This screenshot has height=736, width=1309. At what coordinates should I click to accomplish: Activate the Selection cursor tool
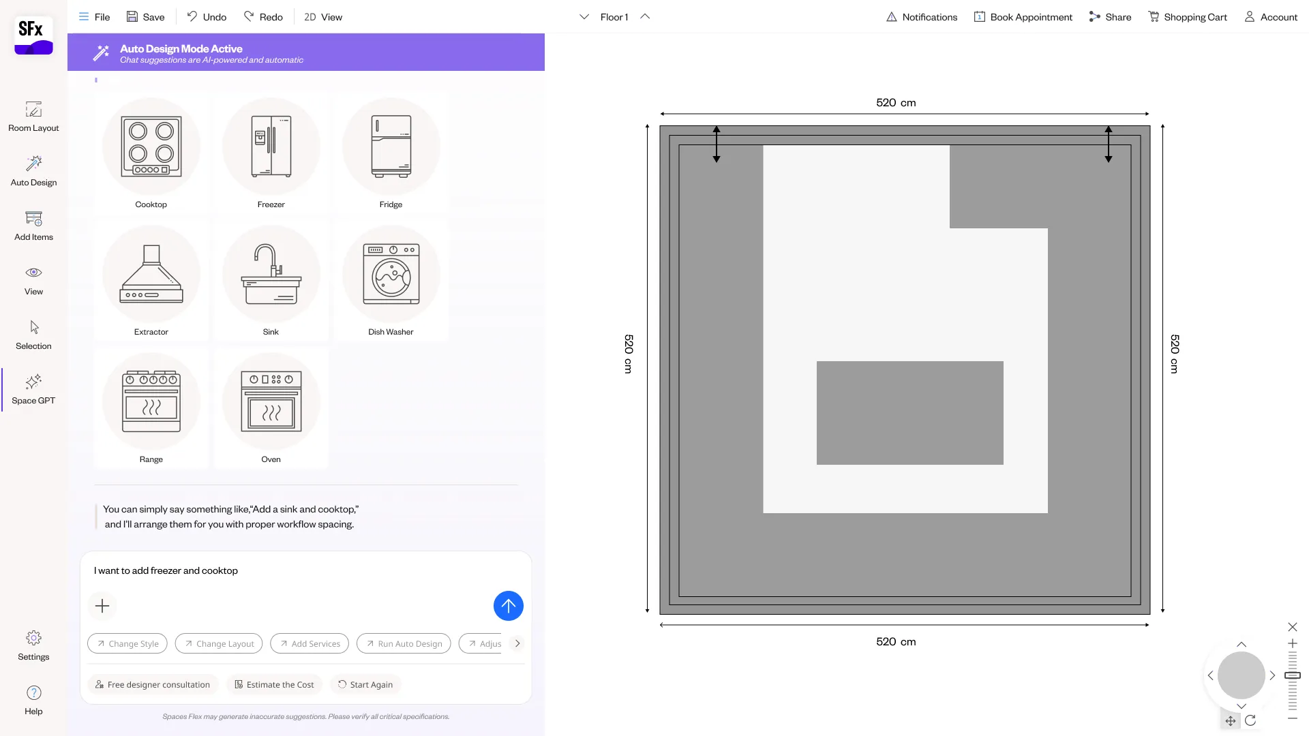[x=33, y=335]
